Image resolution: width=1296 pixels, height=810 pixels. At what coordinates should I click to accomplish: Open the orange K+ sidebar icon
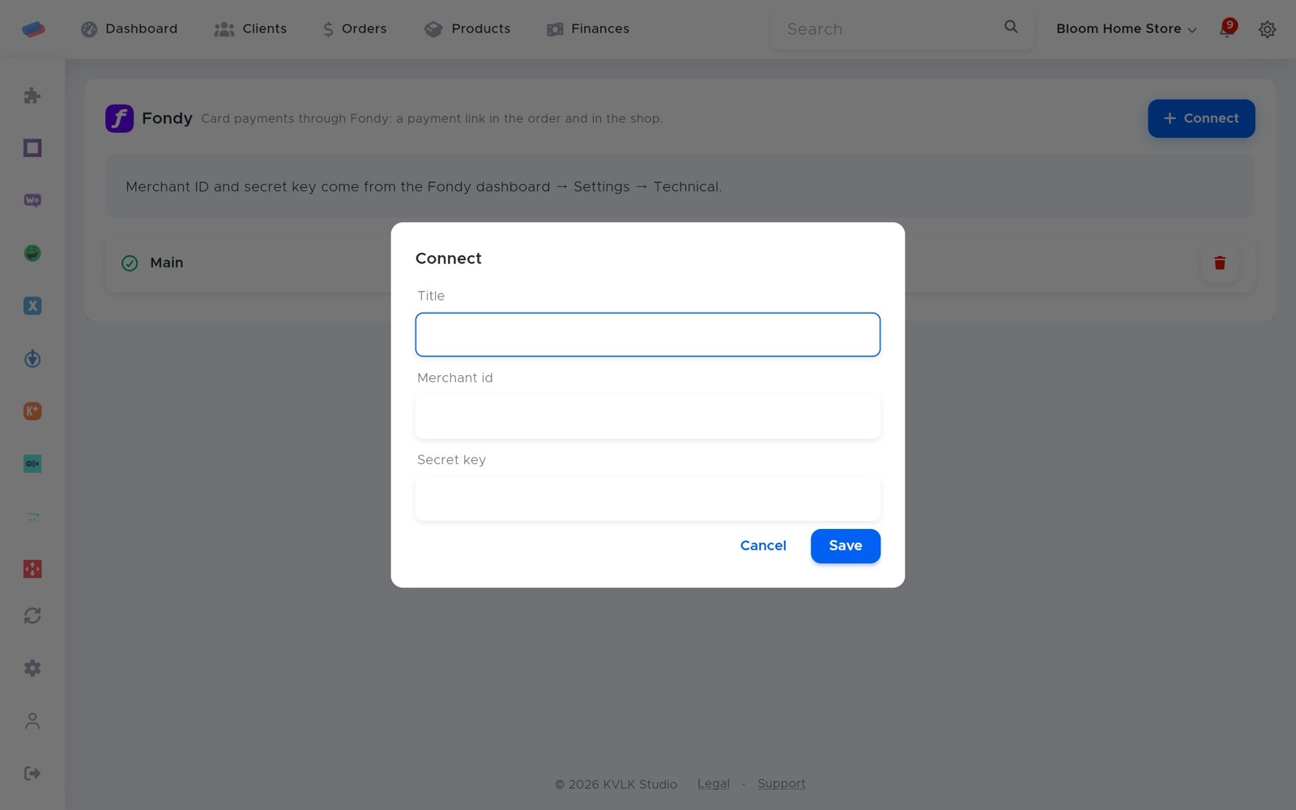coord(32,411)
